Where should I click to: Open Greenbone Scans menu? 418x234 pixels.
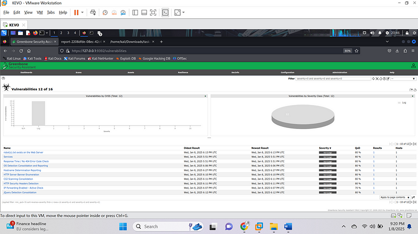[x=78, y=73]
